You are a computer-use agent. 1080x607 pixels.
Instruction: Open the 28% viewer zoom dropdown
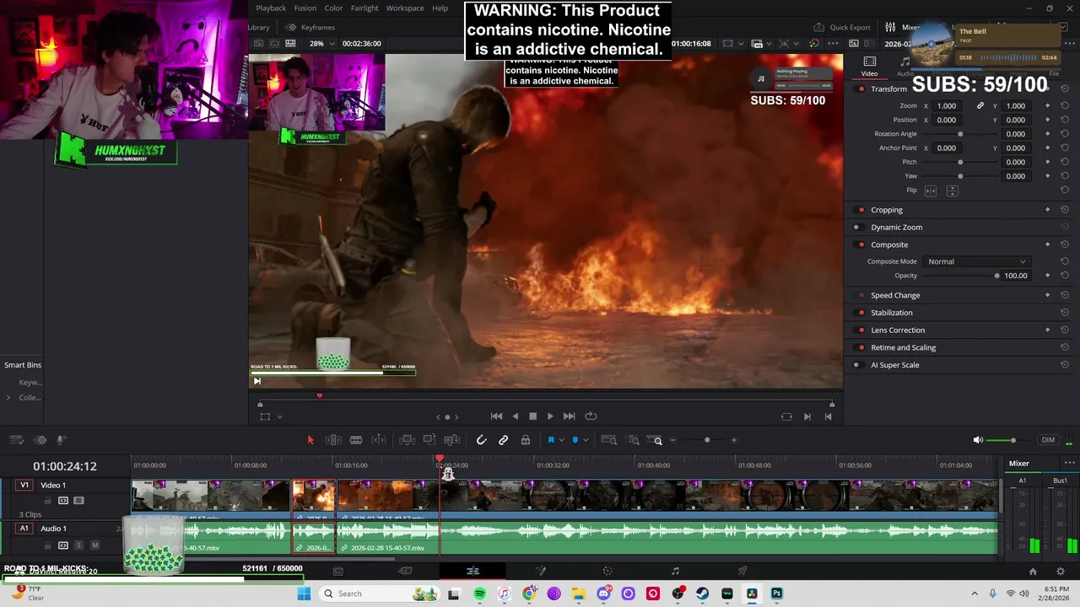tap(321, 43)
